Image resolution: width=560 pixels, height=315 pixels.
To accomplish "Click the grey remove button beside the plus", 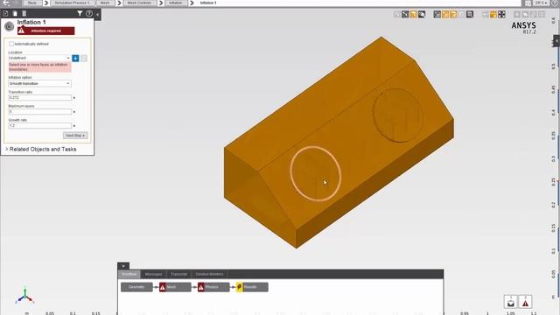I will click(84, 59).
